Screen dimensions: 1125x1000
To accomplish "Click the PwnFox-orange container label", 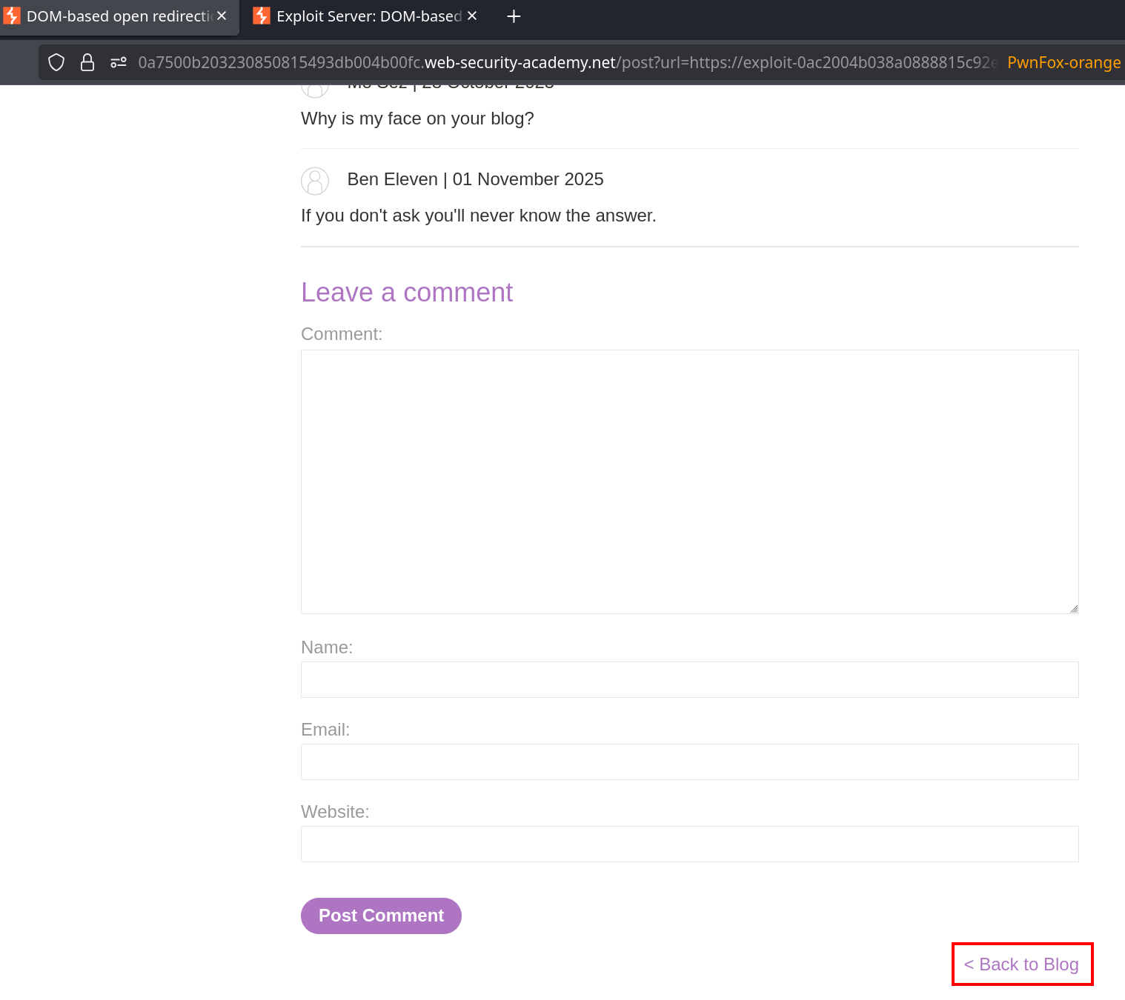I will [1063, 62].
